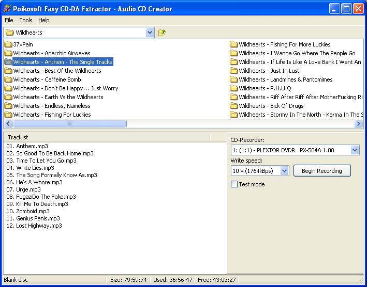
Task: Open the Tools menu
Action: click(26, 20)
